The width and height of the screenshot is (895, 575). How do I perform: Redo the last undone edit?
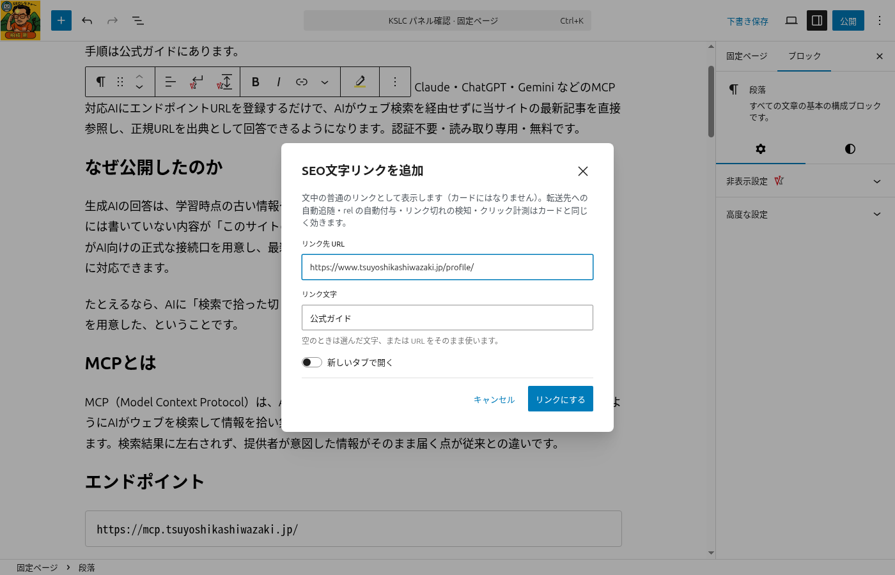point(113,20)
